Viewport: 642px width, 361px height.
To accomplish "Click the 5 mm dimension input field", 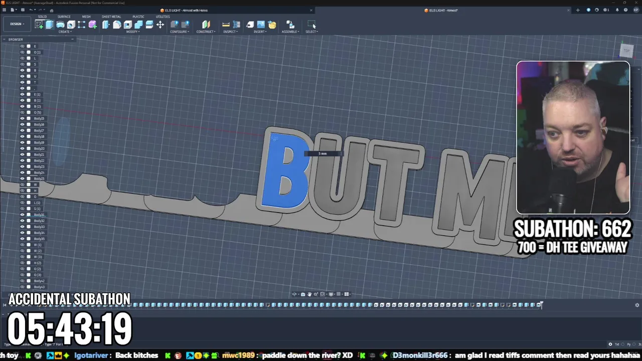I will tap(323, 153).
